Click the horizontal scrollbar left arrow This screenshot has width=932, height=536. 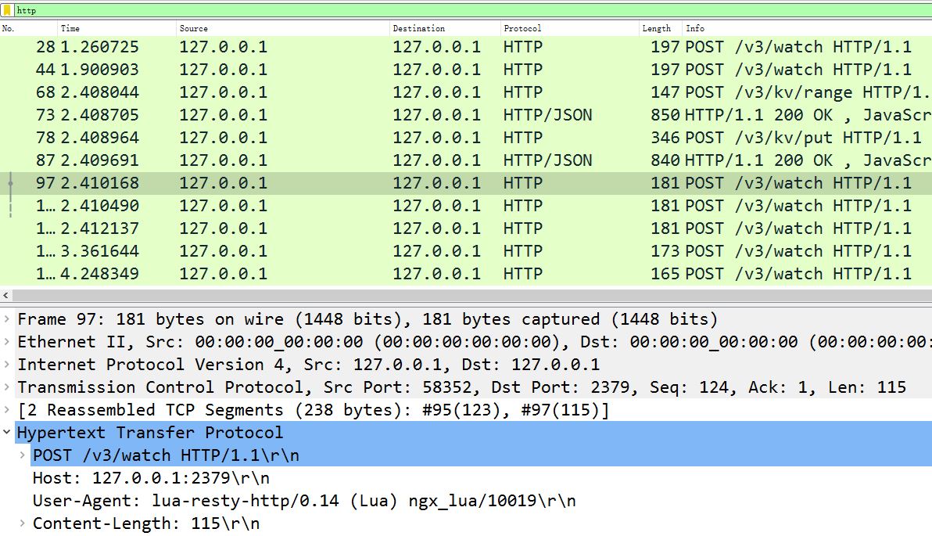coord(6,296)
